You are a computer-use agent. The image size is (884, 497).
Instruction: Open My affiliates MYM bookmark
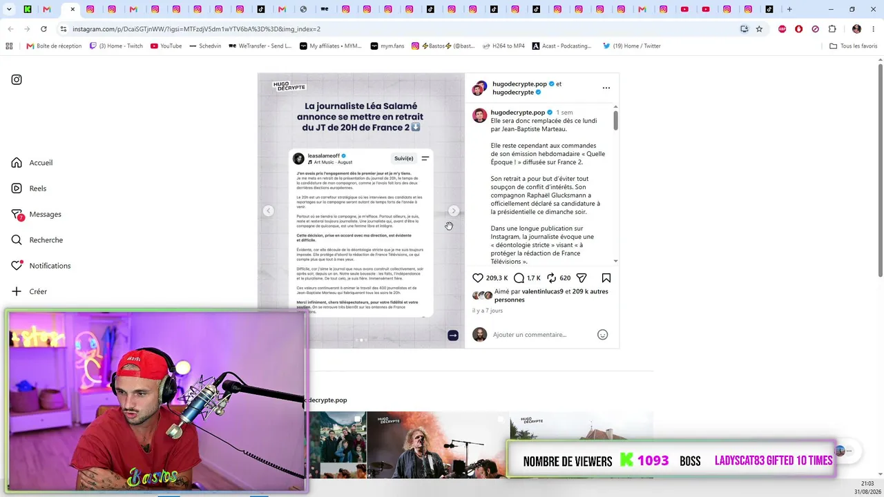pos(330,46)
